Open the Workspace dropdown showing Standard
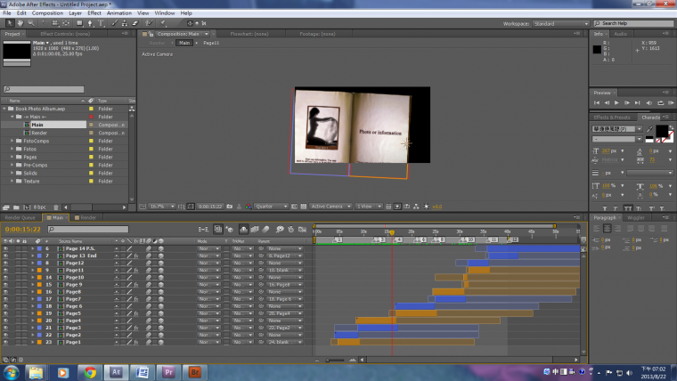The height and width of the screenshot is (381, 677). pyautogui.click(x=558, y=23)
